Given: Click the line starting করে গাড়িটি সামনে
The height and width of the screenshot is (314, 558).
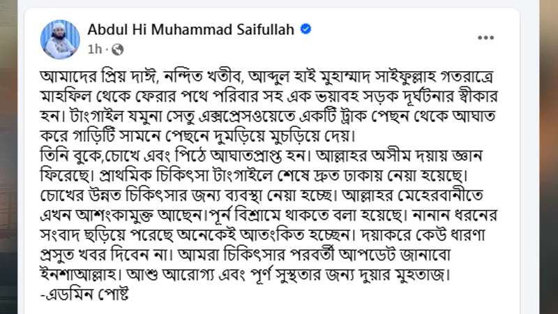Looking at the screenshot, I should click(x=198, y=136).
